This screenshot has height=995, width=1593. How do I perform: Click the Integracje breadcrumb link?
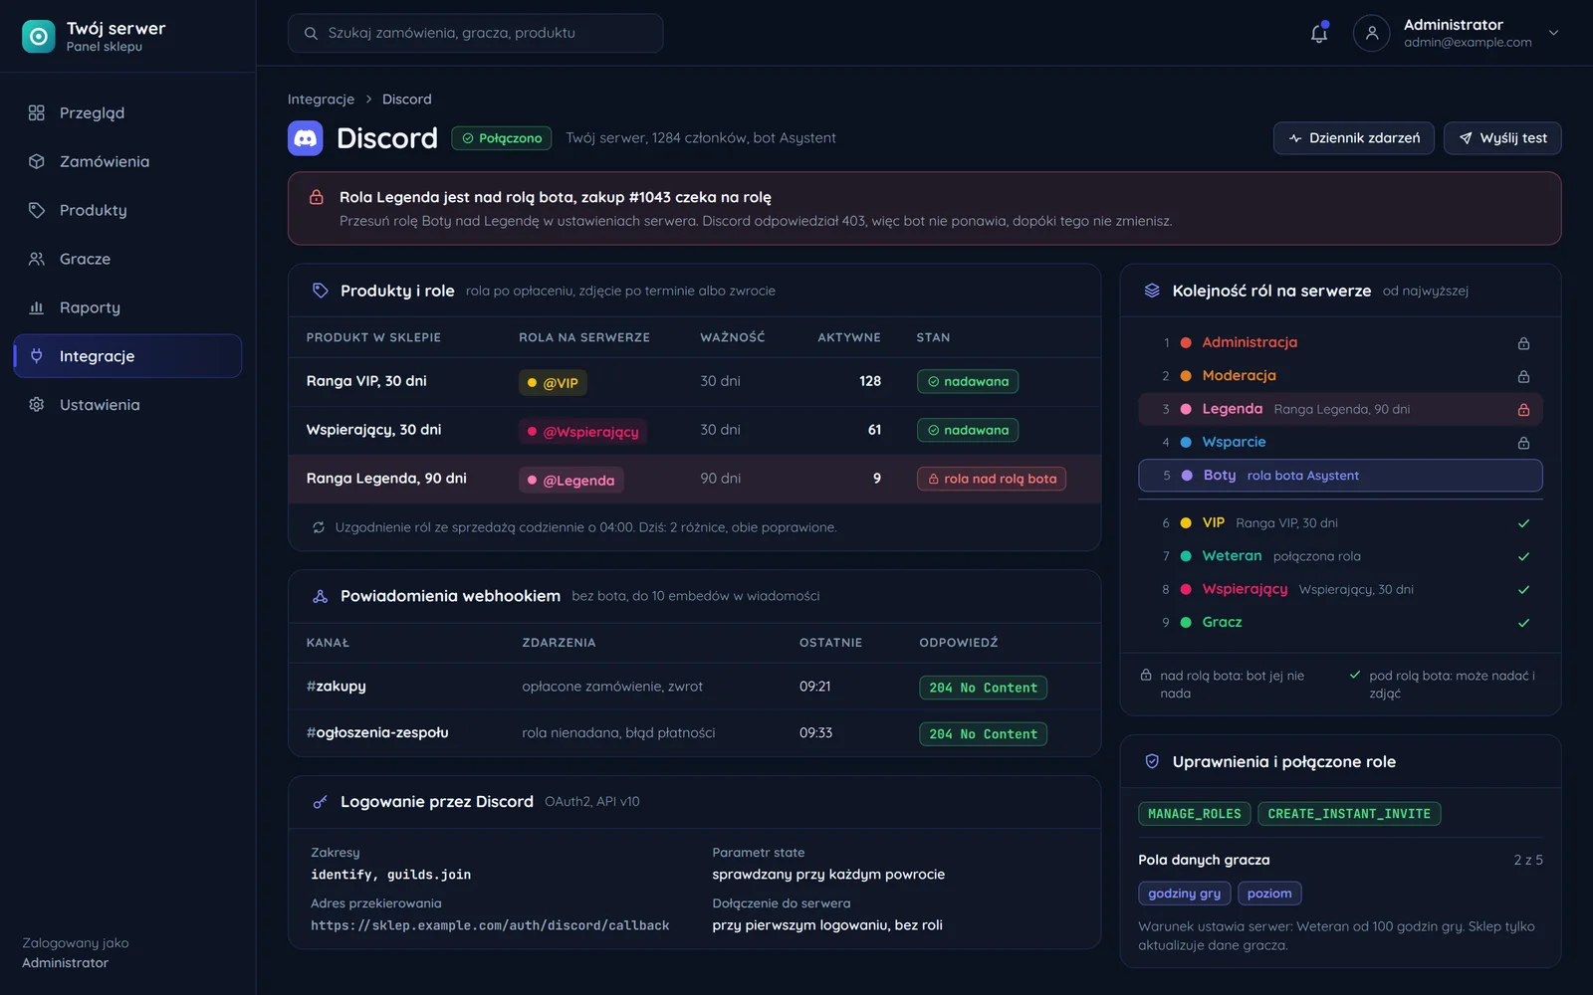click(321, 99)
